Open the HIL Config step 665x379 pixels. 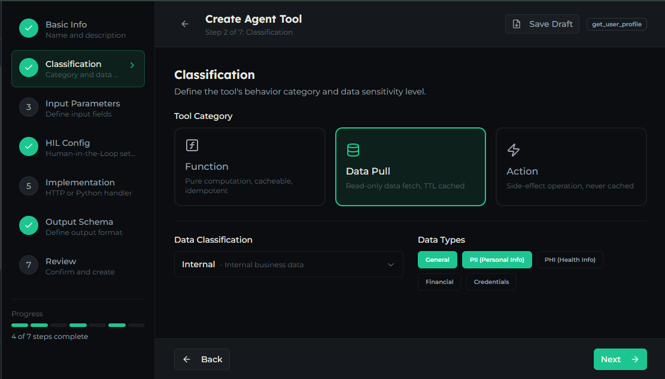(x=78, y=148)
